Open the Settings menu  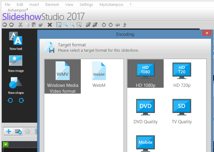point(86,5)
